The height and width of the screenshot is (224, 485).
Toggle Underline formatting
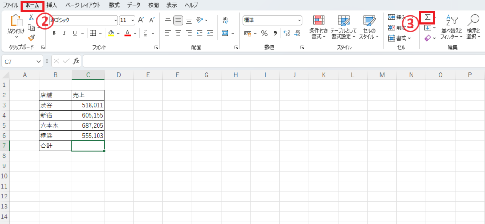click(x=74, y=33)
